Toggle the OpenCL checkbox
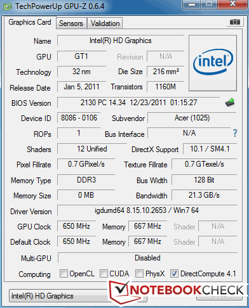This screenshot has width=249, height=308. 64,274
